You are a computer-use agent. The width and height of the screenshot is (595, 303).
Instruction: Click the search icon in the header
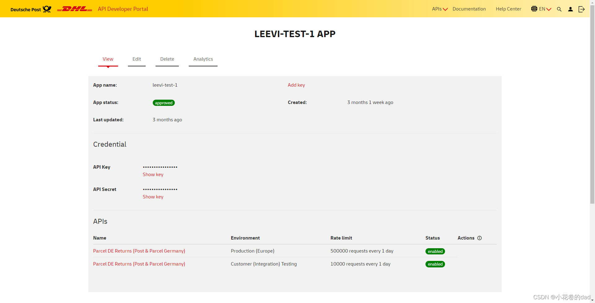tap(559, 9)
